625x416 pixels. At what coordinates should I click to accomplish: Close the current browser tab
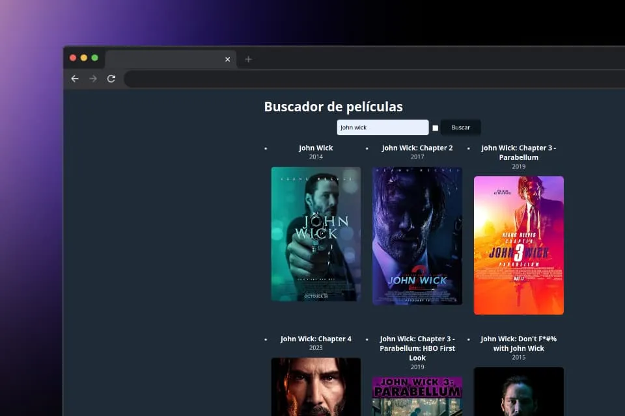point(227,59)
